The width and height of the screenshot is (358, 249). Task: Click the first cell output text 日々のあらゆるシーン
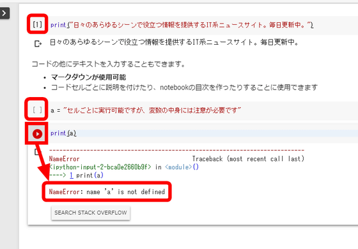click(174, 42)
